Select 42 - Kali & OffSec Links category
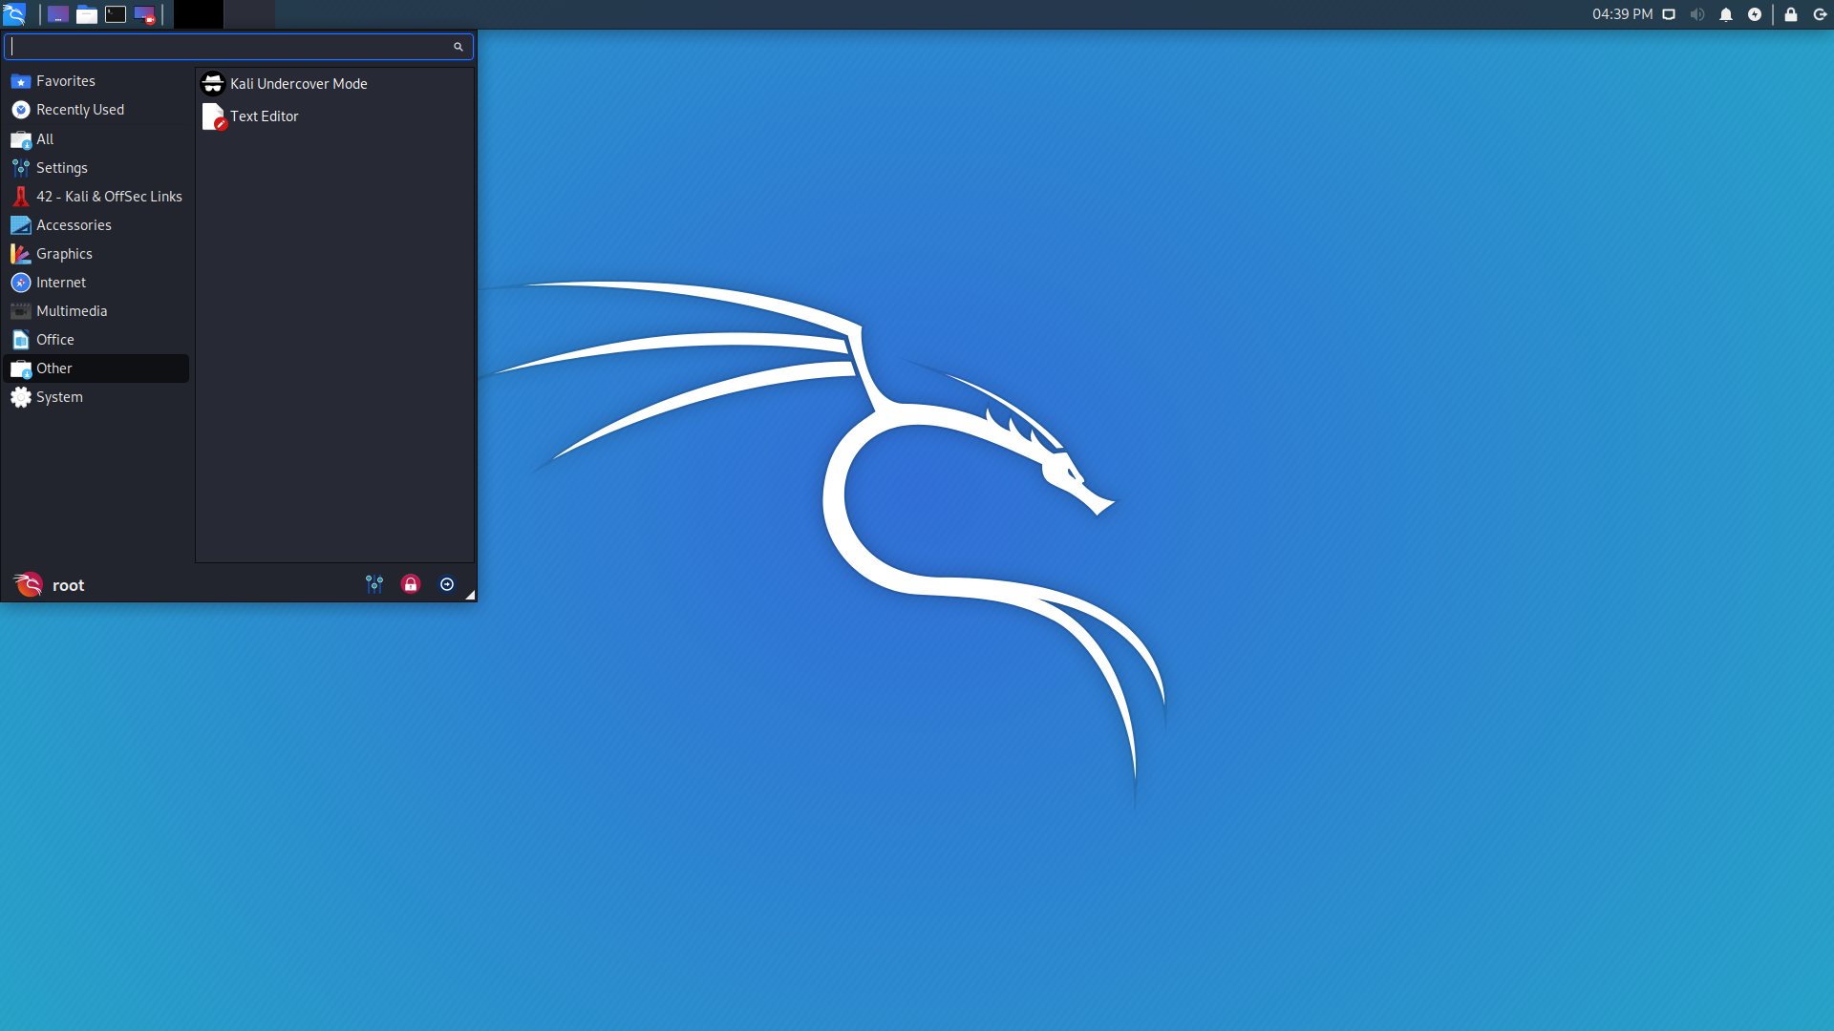1834x1031 pixels. (96, 197)
